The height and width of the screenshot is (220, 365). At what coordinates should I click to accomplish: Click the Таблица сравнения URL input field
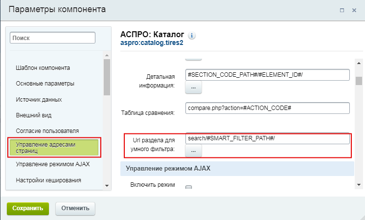[267, 108]
